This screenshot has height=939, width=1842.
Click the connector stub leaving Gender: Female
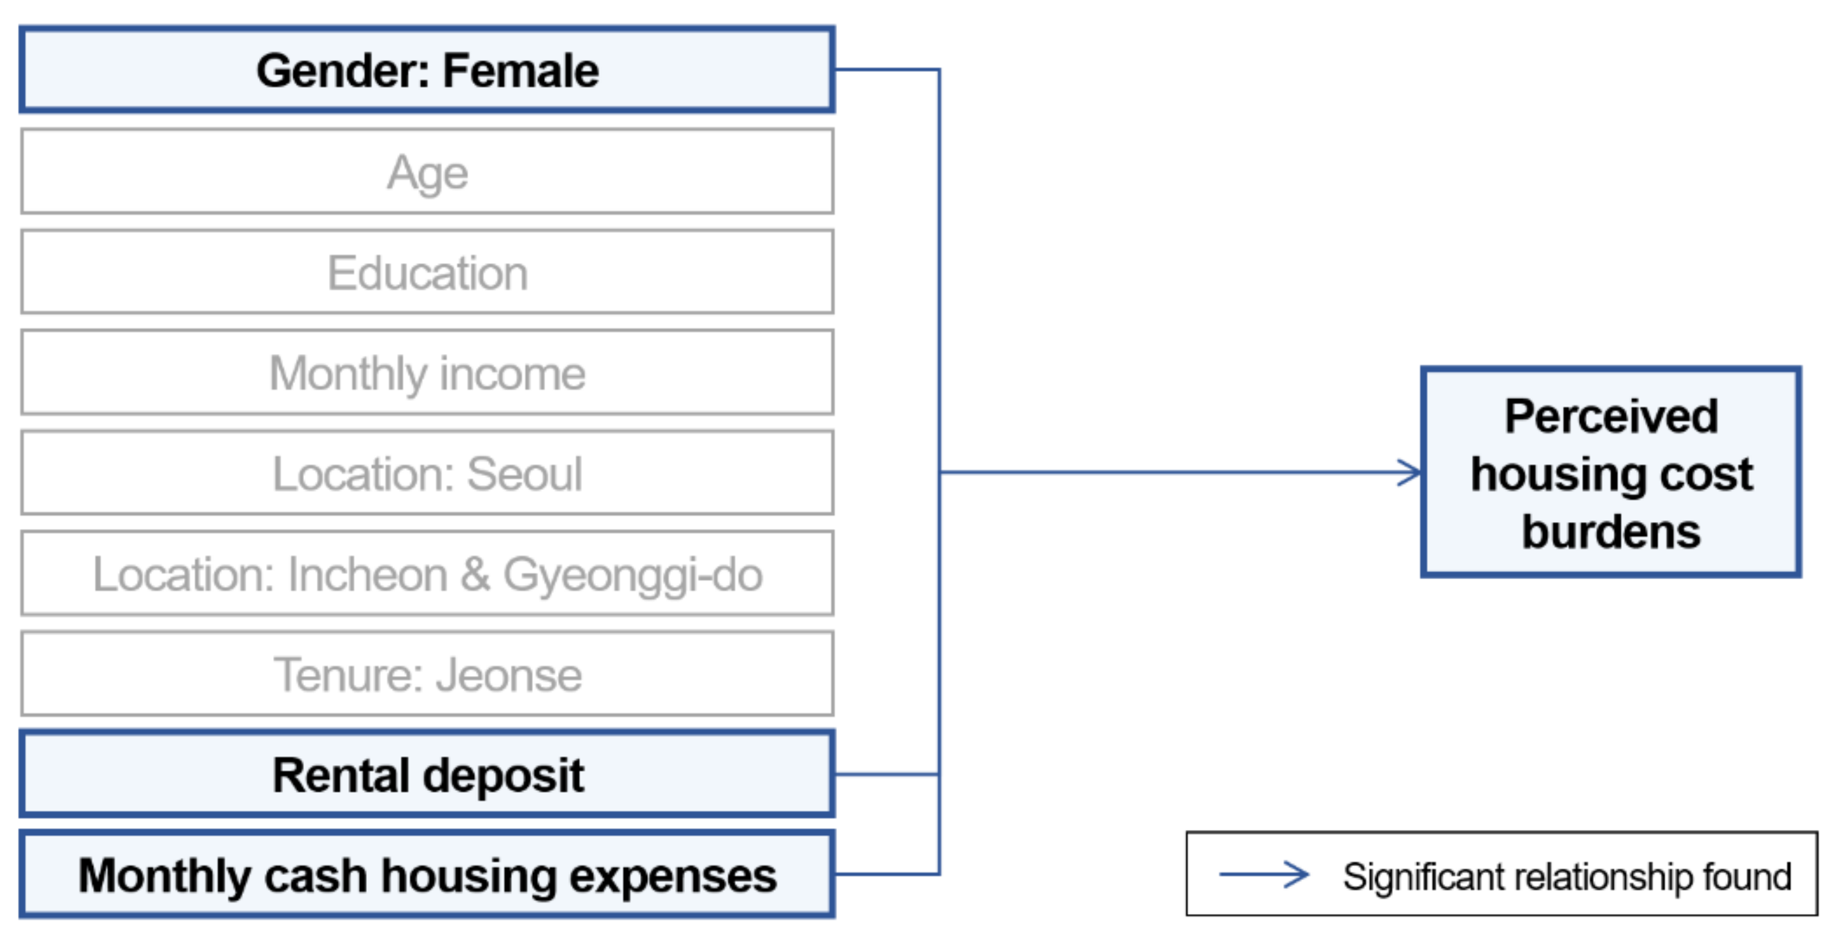coord(886,70)
